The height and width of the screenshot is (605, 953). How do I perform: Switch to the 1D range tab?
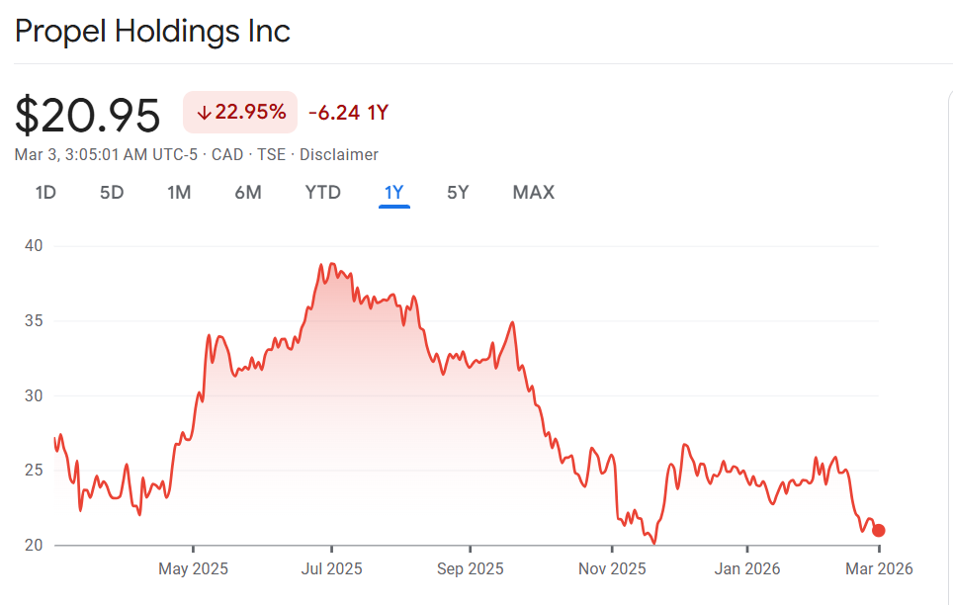[x=45, y=193]
